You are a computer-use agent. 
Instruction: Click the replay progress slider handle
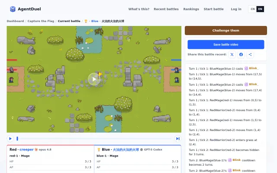(x=17, y=138)
